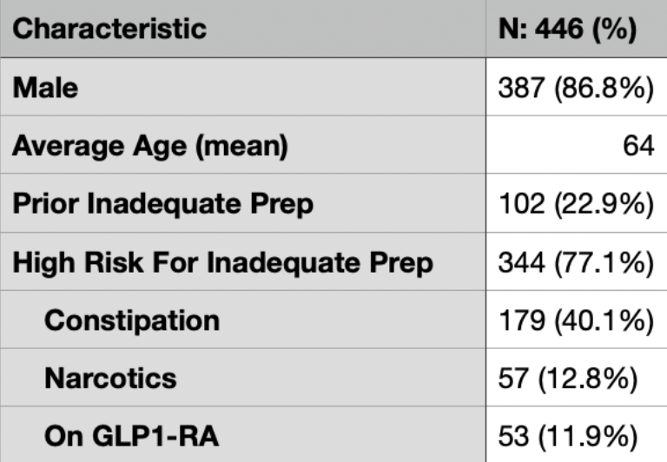Select the On GLP1-RA label cell

tap(243, 435)
